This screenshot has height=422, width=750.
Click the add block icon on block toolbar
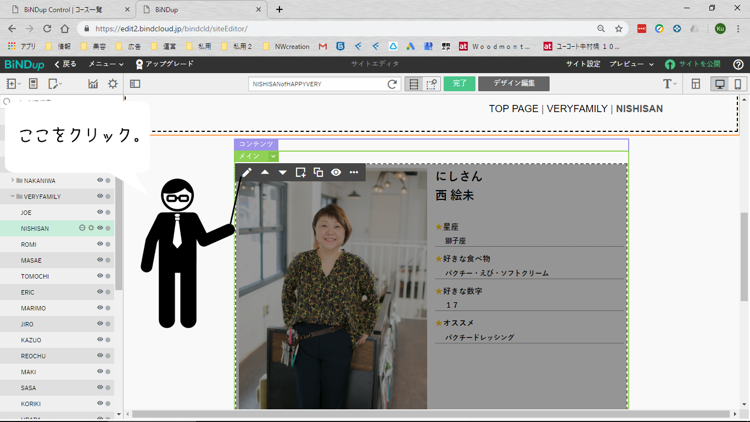pyautogui.click(x=300, y=173)
